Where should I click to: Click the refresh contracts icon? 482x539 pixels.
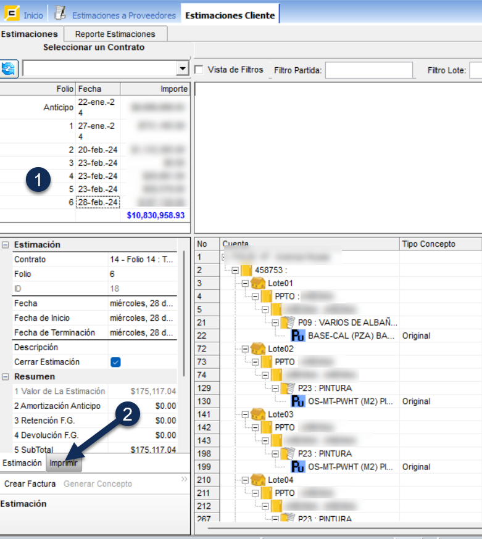(x=9, y=68)
